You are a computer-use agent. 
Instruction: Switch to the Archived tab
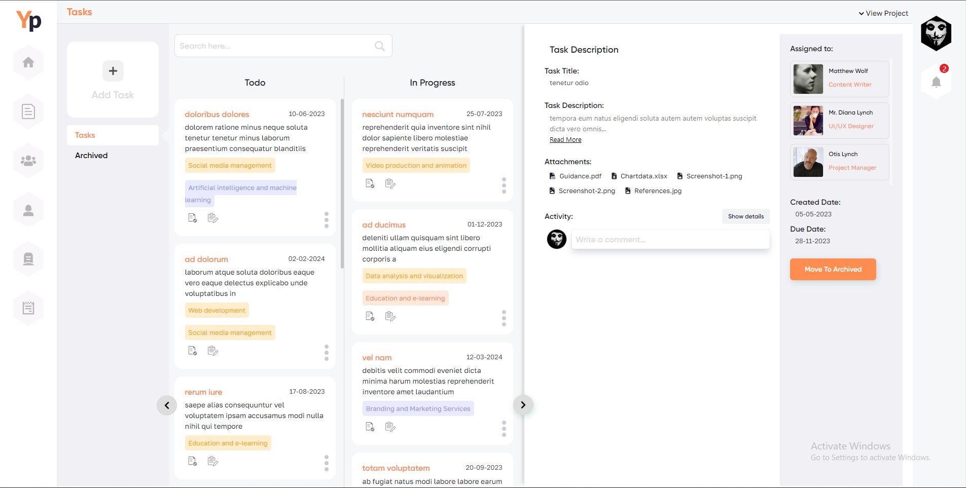click(91, 156)
